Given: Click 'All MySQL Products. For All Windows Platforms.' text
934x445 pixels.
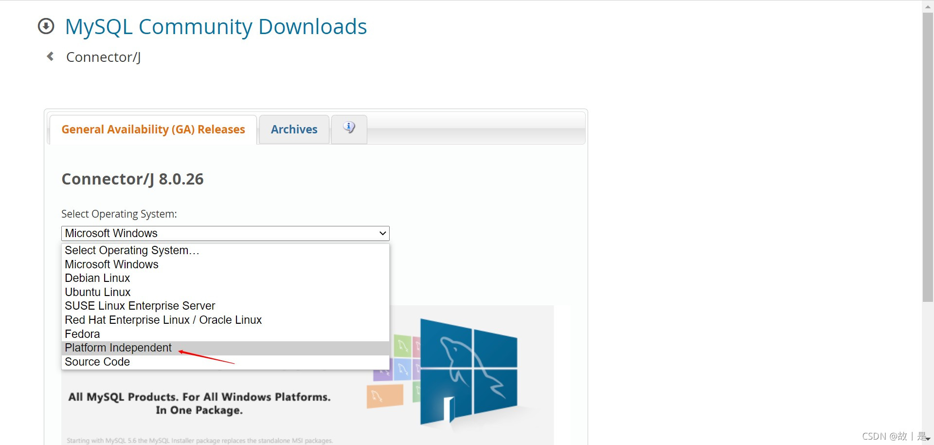Looking at the screenshot, I should click(199, 397).
